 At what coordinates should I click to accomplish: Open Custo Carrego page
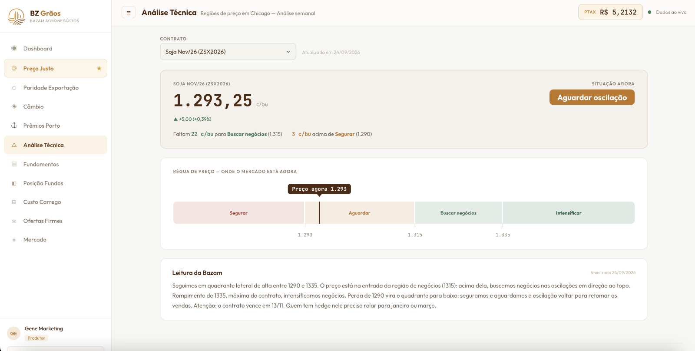pos(56,202)
